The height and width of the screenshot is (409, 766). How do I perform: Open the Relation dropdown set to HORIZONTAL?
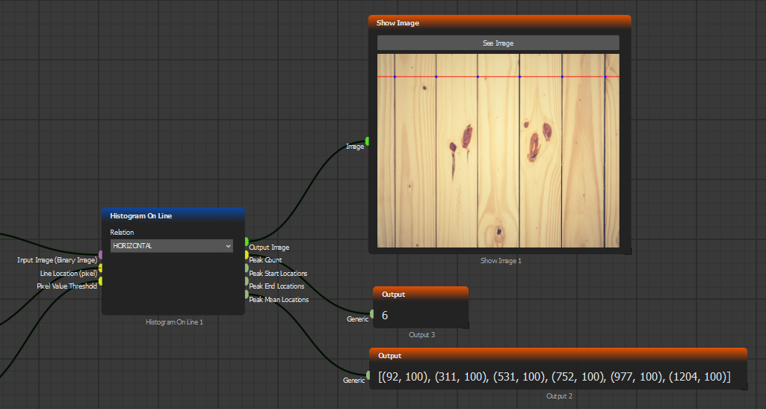click(x=171, y=246)
